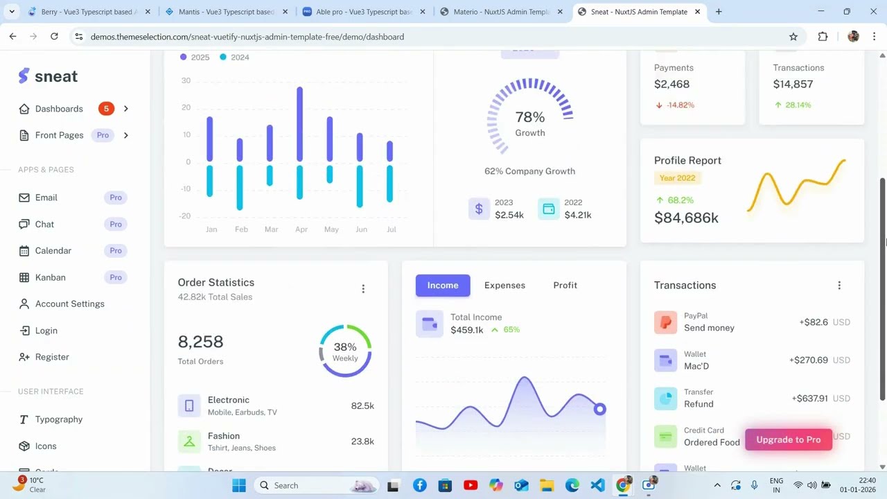Open the Calendar icon in sidebar
Image resolution: width=887 pixels, height=499 pixels.
(x=24, y=251)
